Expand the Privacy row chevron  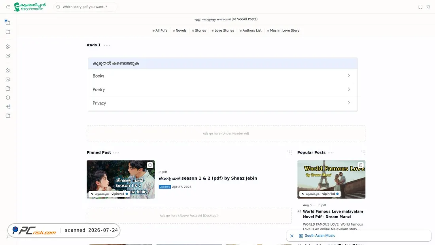pos(349,103)
